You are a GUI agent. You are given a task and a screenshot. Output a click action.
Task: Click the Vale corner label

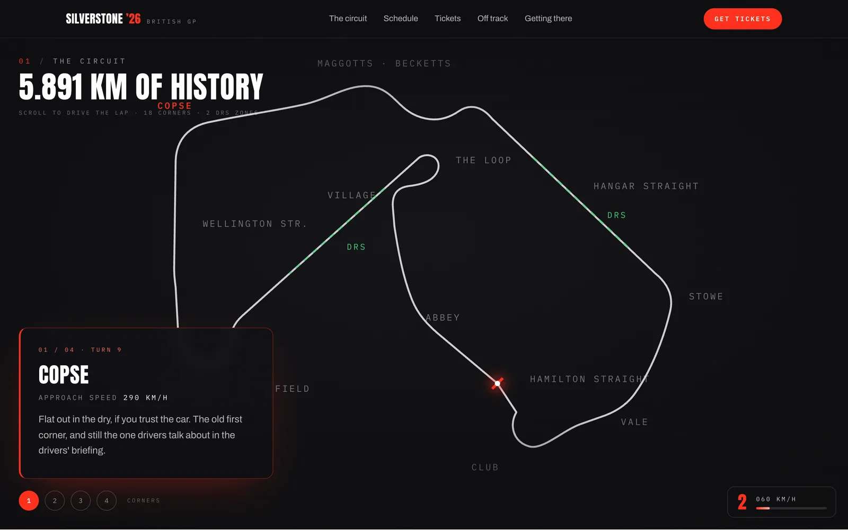(x=634, y=422)
